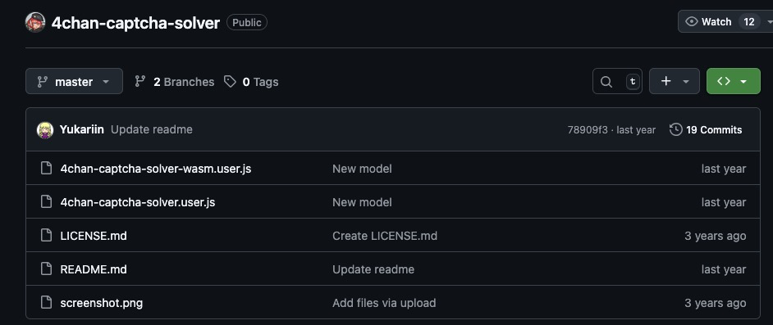Click the Yukariin username link
Viewport: 773px width, 325px height.
[82, 129]
